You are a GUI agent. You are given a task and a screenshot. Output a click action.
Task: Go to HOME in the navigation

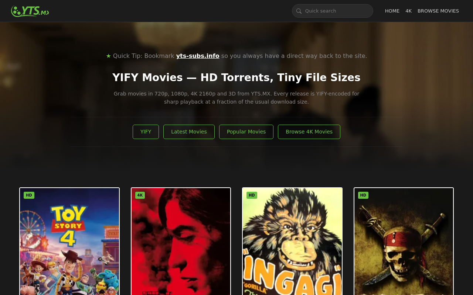pyautogui.click(x=392, y=11)
